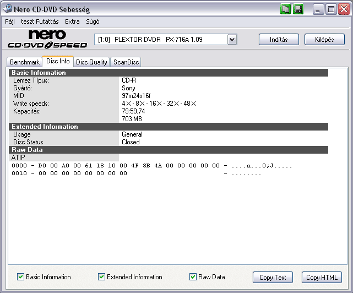Click the Usage value General
The height and width of the screenshot is (293, 353).
coord(132,134)
